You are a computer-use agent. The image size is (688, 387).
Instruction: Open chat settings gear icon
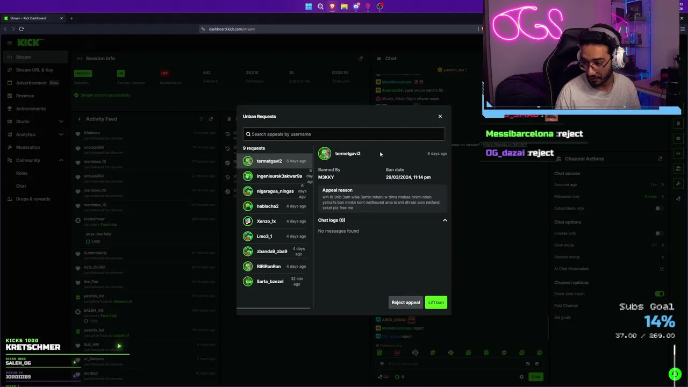point(521,377)
